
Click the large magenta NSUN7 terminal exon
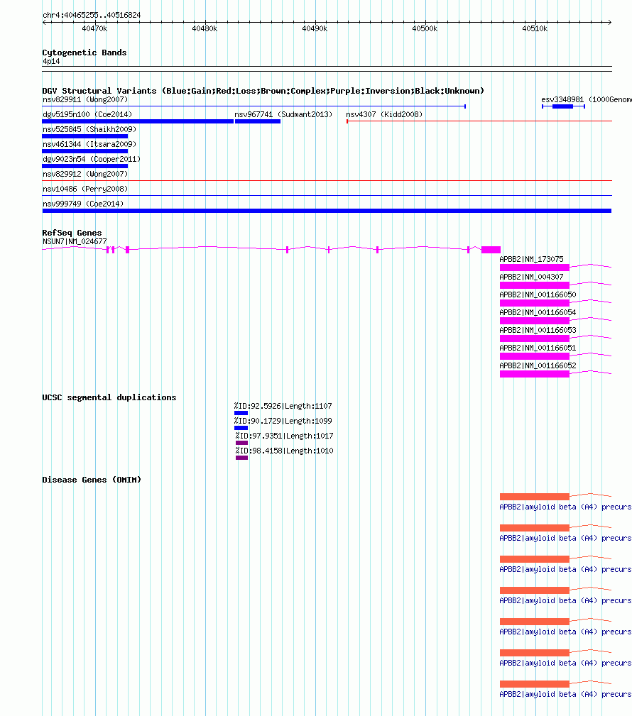click(491, 250)
